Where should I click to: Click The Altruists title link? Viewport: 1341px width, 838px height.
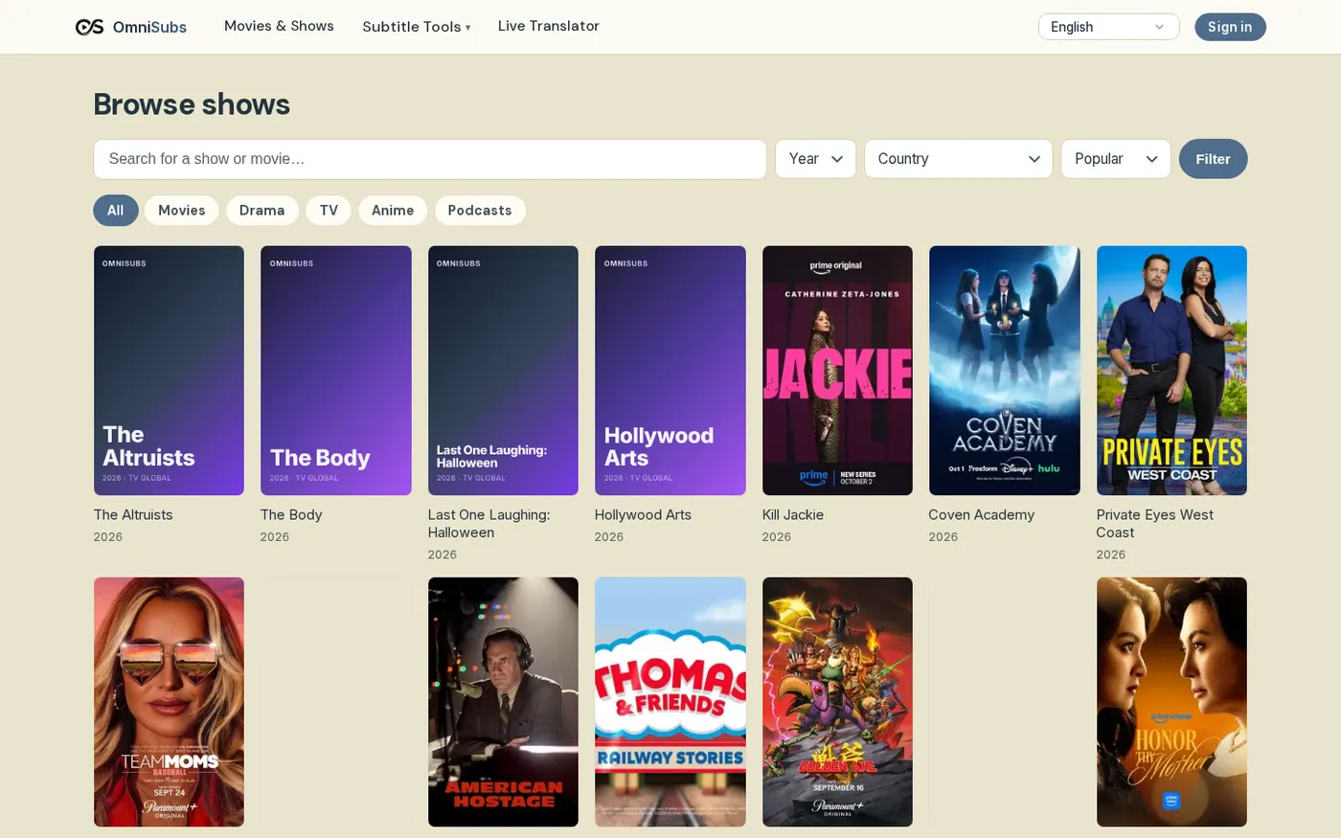133,515
